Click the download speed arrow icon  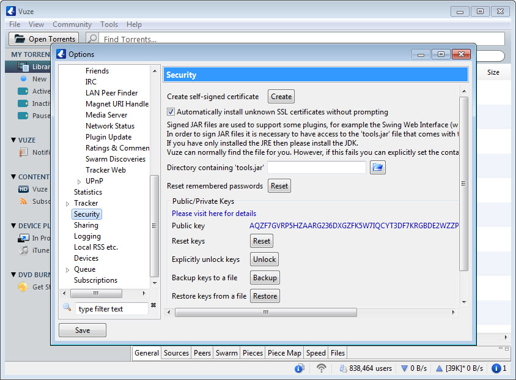click(x=404, y=368)
